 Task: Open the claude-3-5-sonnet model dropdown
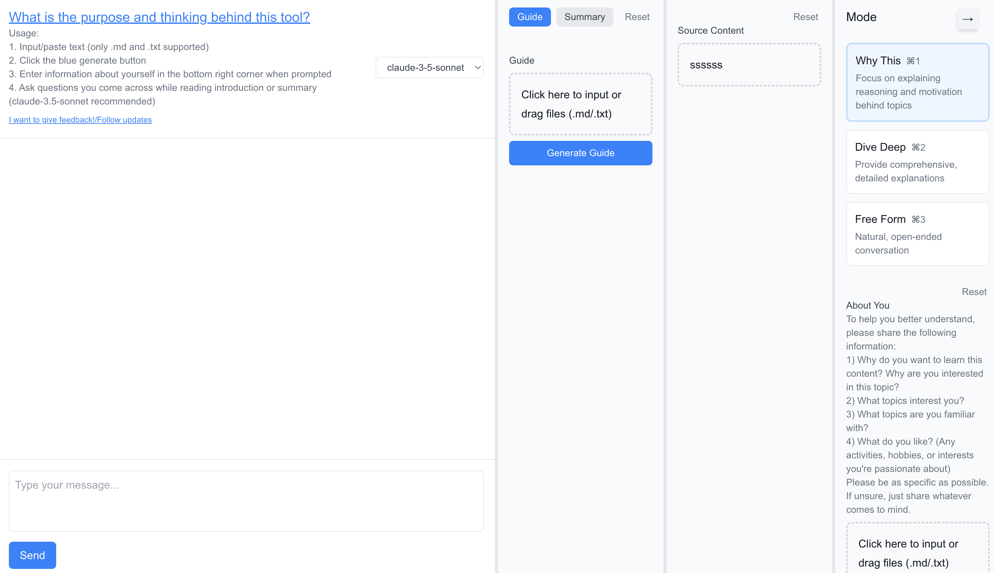pyautogui.click(x=429, y=67)
